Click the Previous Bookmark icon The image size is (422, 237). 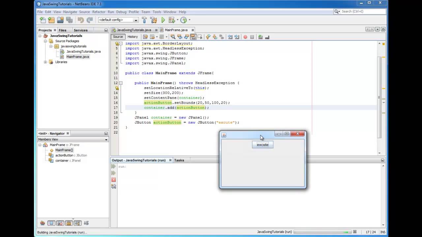coord(208,37)
